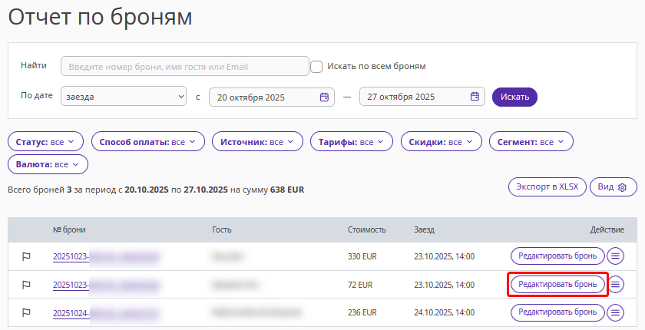Open the hamburger menu for the 330 EUR booking
Image resolution: width=645 pixels, height=330 pixels.
point(615,256)
